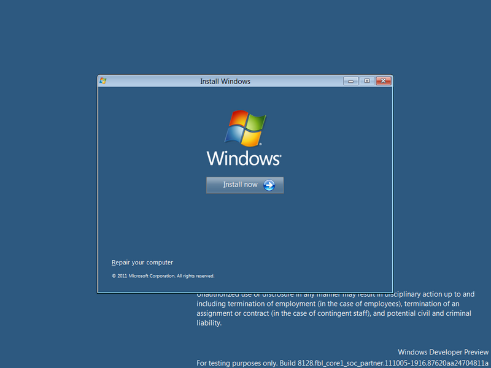Click the large Windows flag logo

(x=245, y=128)
